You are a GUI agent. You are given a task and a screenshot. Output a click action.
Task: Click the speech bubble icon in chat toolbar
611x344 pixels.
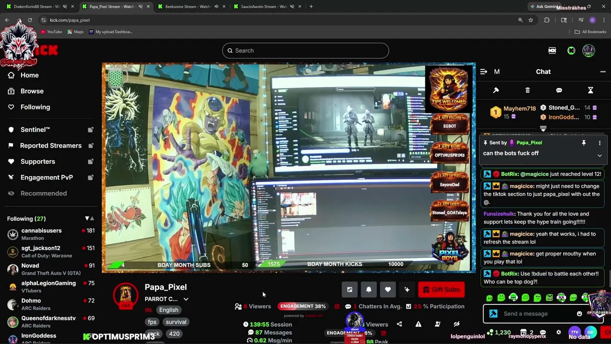tap(559, 90)
